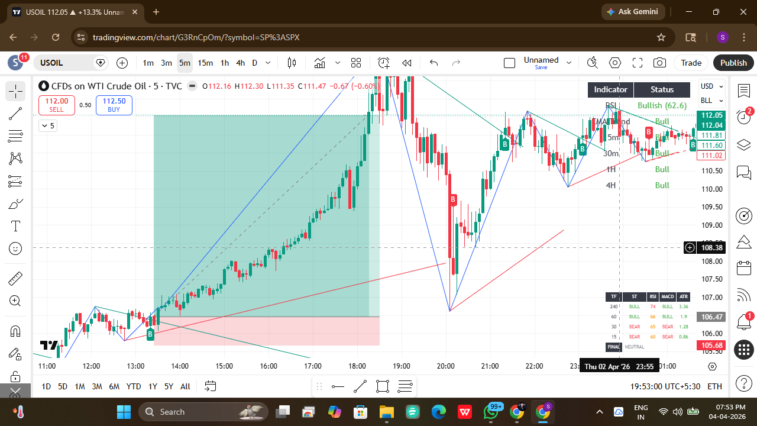Open the timezone 19:53:00 UTC+5:30 menu
The image size is (757, 426).
[665, 386]
